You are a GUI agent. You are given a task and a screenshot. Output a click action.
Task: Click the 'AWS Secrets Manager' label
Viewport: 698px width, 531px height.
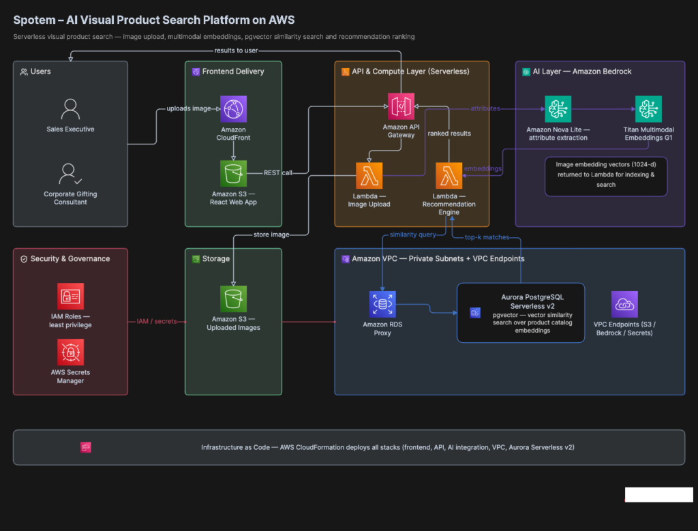(x=70, y=376)
